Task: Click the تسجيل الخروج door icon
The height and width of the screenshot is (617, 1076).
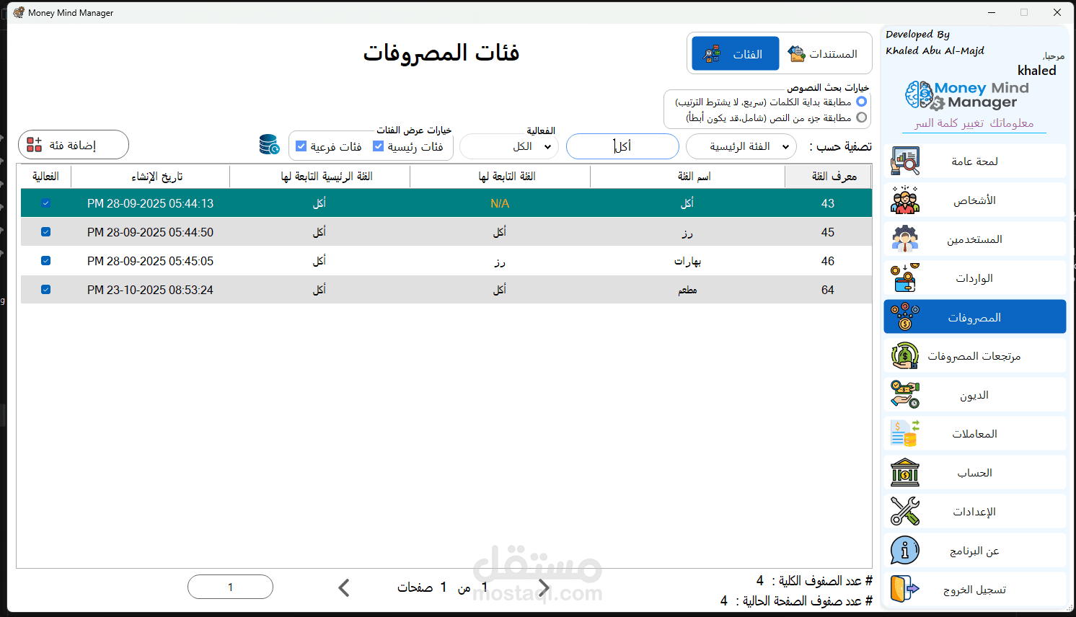Action: pos(905,589)
